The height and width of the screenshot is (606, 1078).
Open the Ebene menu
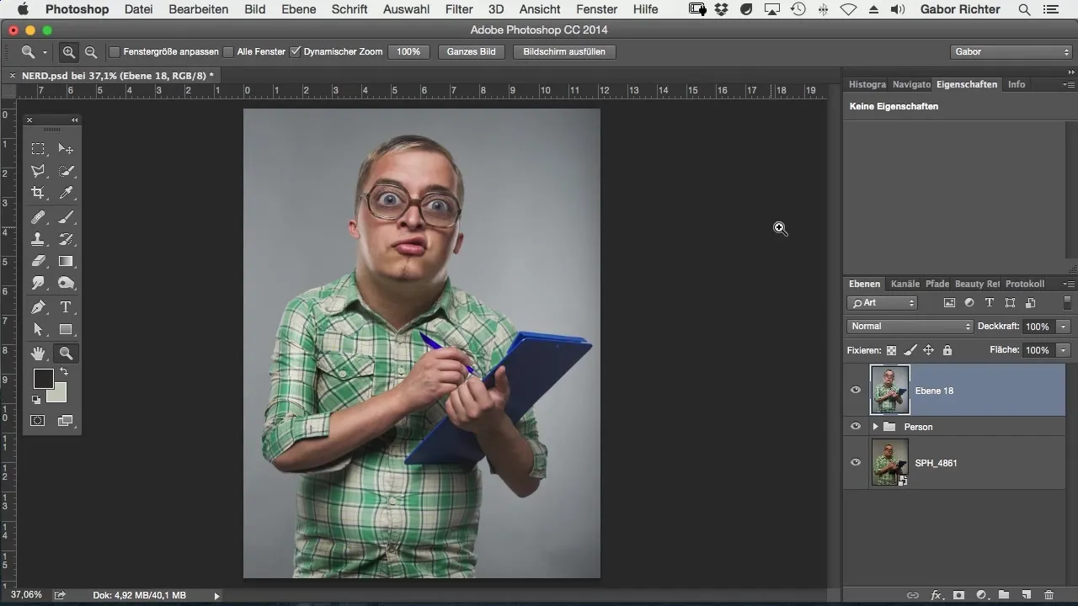click(x=299, y=9)
